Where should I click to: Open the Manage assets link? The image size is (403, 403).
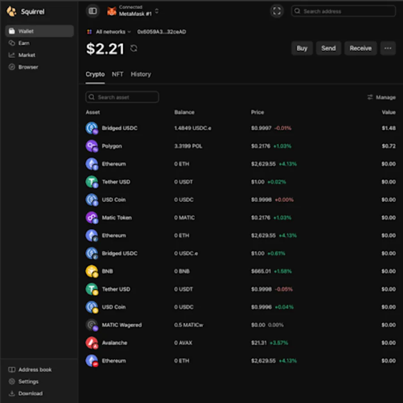382,97
